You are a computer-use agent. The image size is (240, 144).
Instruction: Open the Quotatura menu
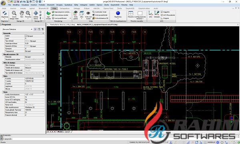[x=68, y=5]
